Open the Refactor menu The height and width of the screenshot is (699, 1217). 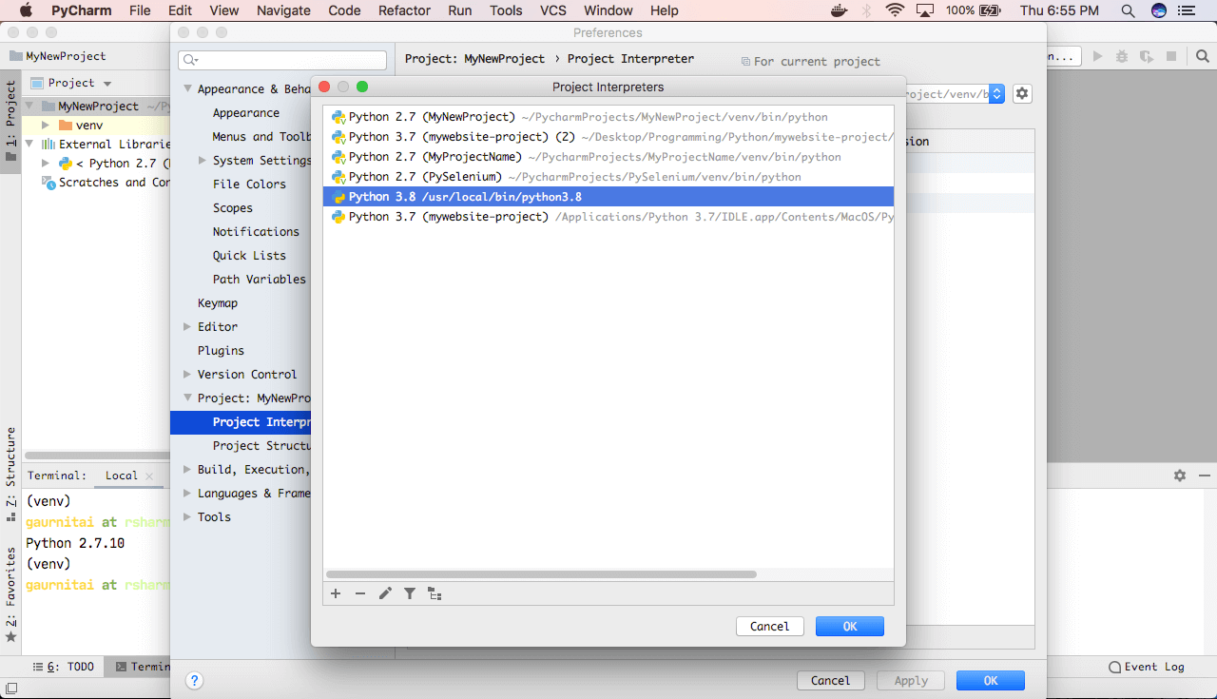(404, 10)
